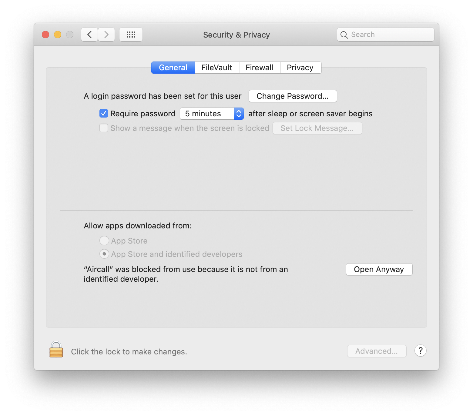Close the Security & Privacy window
Image resolution: width=473 pixels, height=415 pixels.
pyautogui.click(x=45, y=35)
